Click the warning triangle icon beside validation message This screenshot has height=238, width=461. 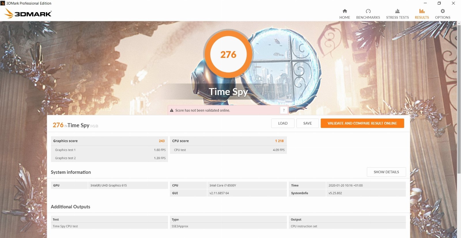pos(172,110)
